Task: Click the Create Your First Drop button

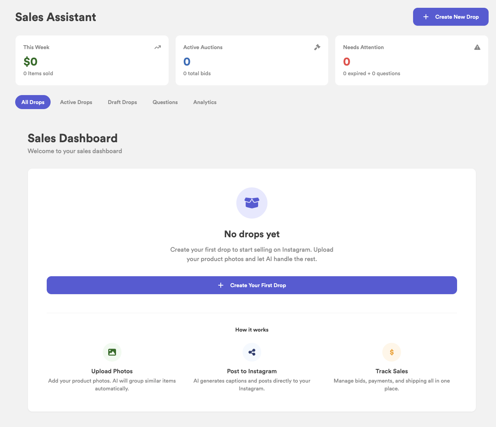Action: (252, 285)
